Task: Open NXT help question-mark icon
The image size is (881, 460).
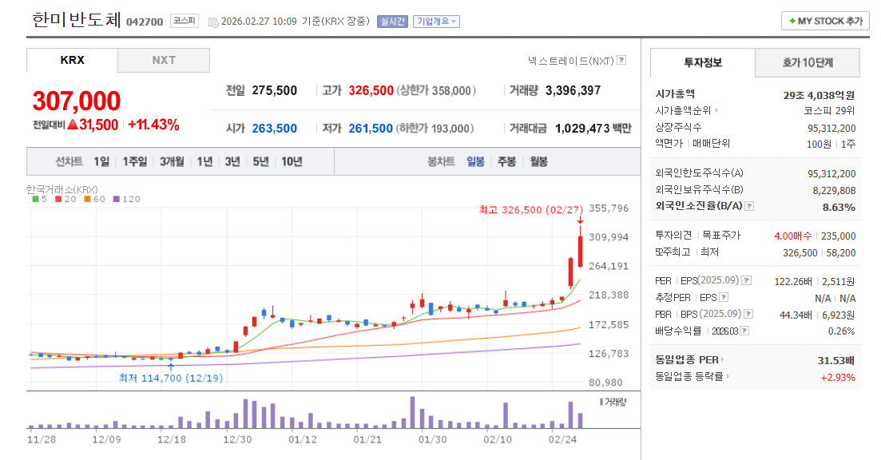Action: [x=621, y=60]
